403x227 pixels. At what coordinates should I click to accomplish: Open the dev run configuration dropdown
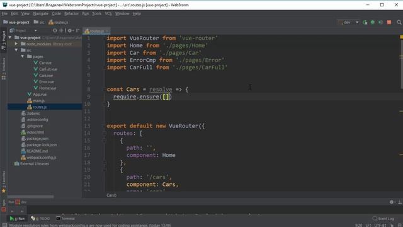pyautogui.click(x=348, y=23)
